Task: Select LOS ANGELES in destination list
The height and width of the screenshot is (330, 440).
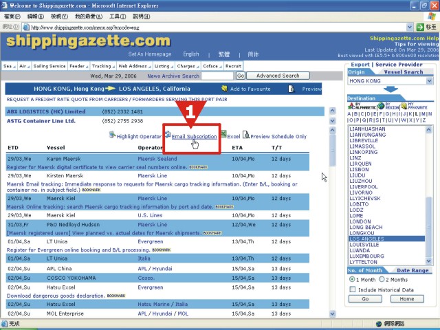Action: point(386,239)
